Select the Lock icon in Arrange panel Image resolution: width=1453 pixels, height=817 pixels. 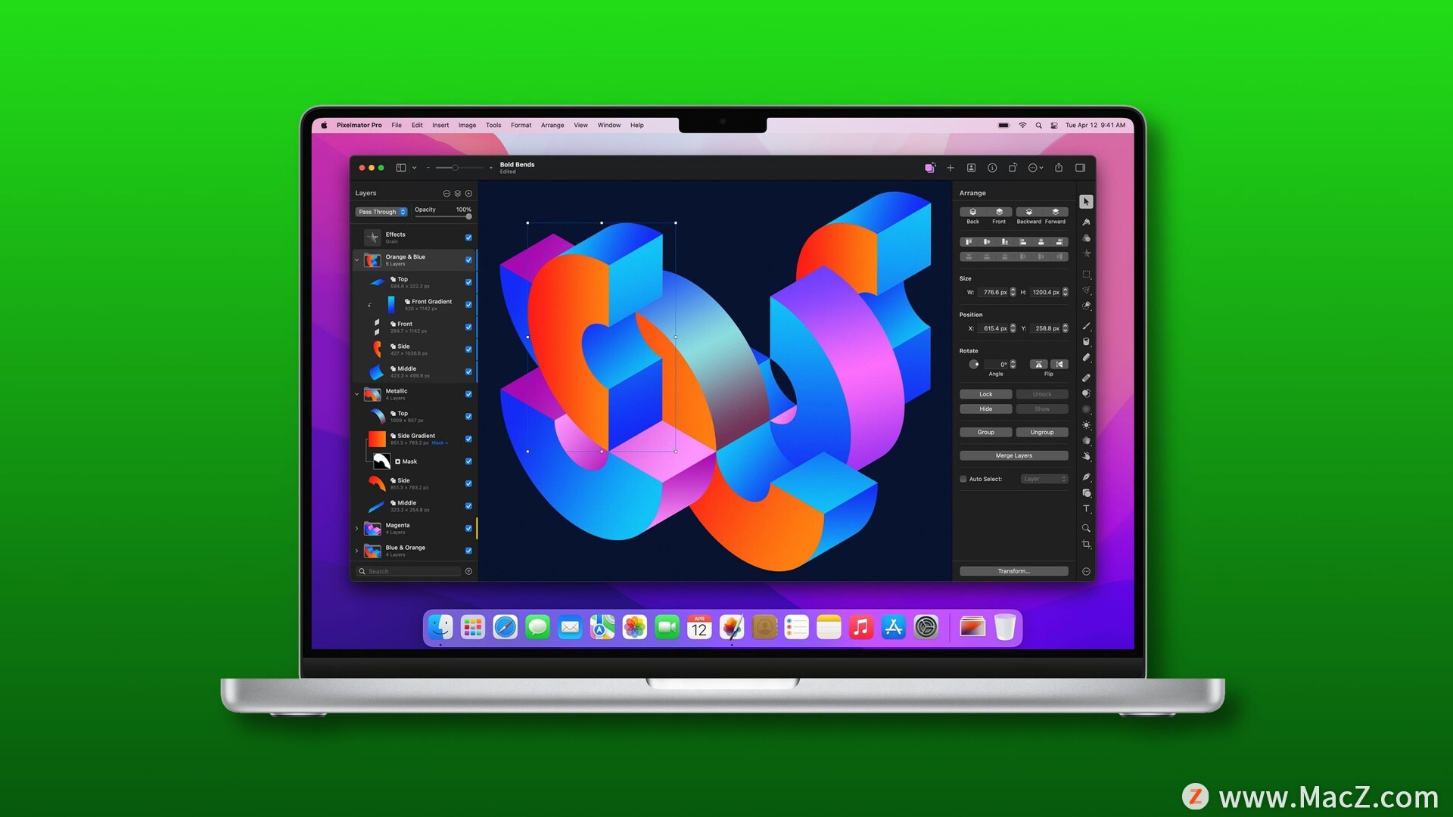pyautogui.click(x=986, y=394)
